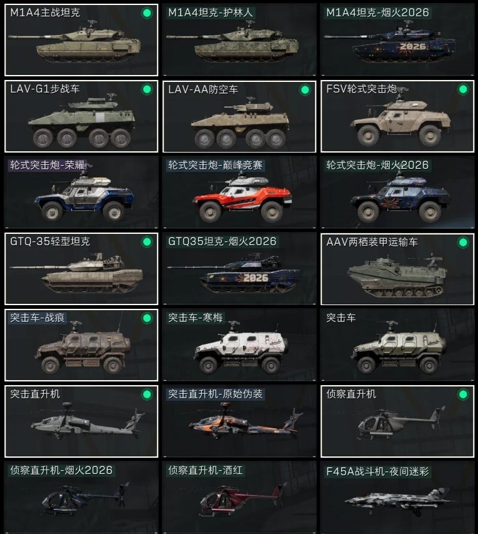Viewport: 478px width, 534px height.
Task: Select the default 突击车 vehicle card
Action: coord(397,345)
